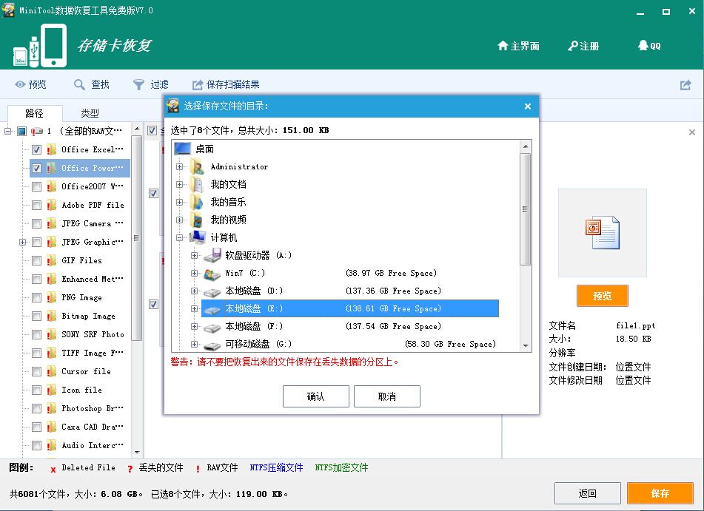Screen dimensions: 704x511
Task: Check the GIF Files checkbox
Action: pos(36,260)
